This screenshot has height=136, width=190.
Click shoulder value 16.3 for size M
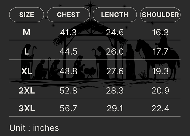(x=160, y=32)
